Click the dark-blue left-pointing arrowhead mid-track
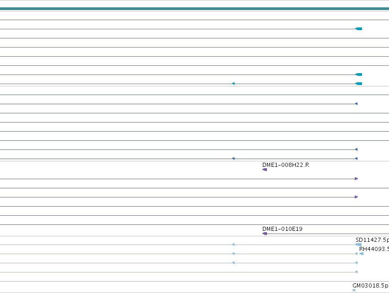This screenshot has height=293, width=389. click(233, 159)
